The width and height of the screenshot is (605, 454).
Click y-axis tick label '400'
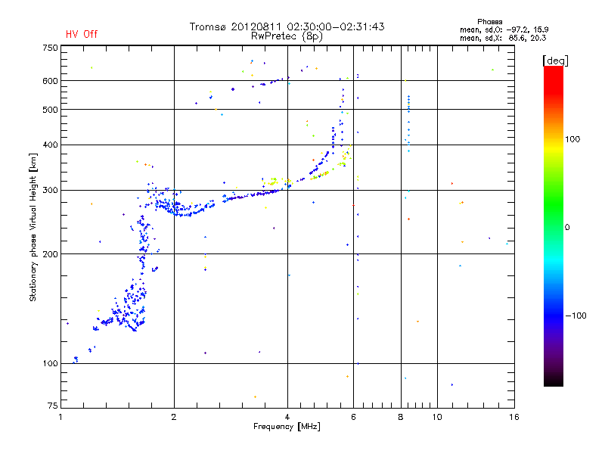coord(50,145)
